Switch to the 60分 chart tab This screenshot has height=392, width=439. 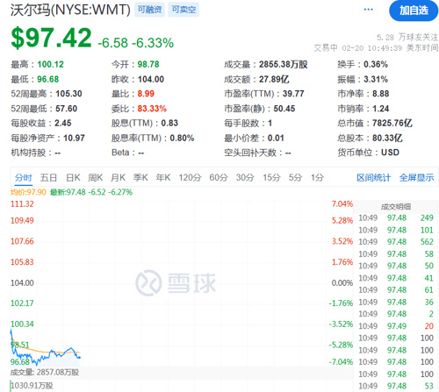tap(219, 177)
